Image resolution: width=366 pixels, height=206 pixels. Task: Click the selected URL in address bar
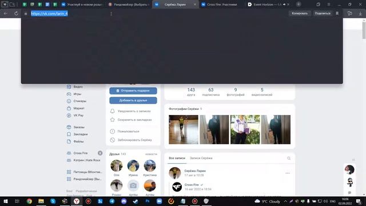click(50, 14)
